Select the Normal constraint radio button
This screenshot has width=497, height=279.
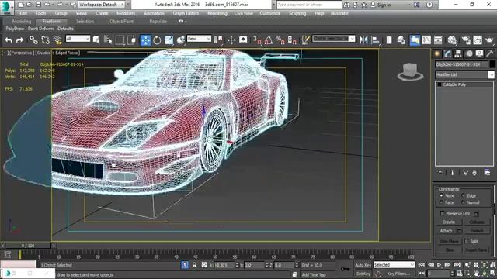[463, 202]
